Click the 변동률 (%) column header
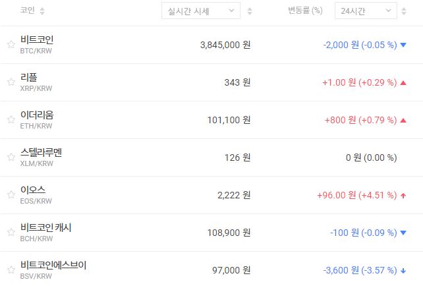This screenshot has width=423, height=286. [x=305, y=11]
